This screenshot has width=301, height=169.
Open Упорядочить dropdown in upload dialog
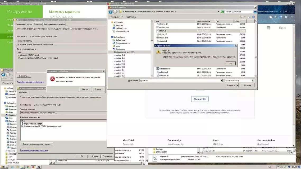(x=116, y=17)
